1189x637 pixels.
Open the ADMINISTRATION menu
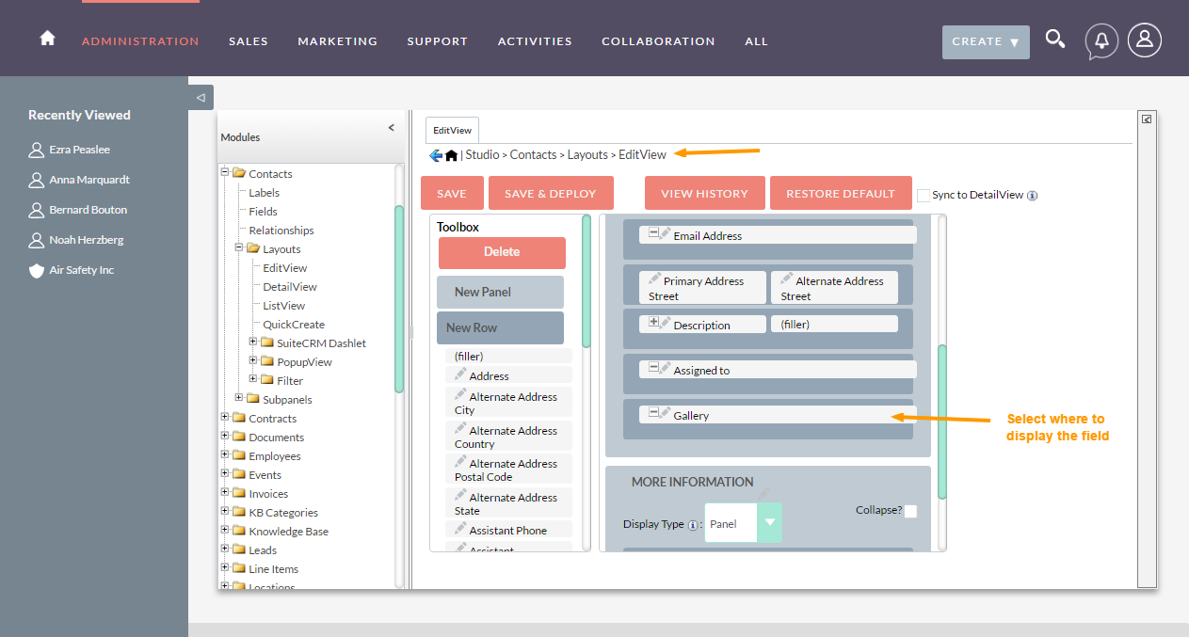click(x=140, y=41)
